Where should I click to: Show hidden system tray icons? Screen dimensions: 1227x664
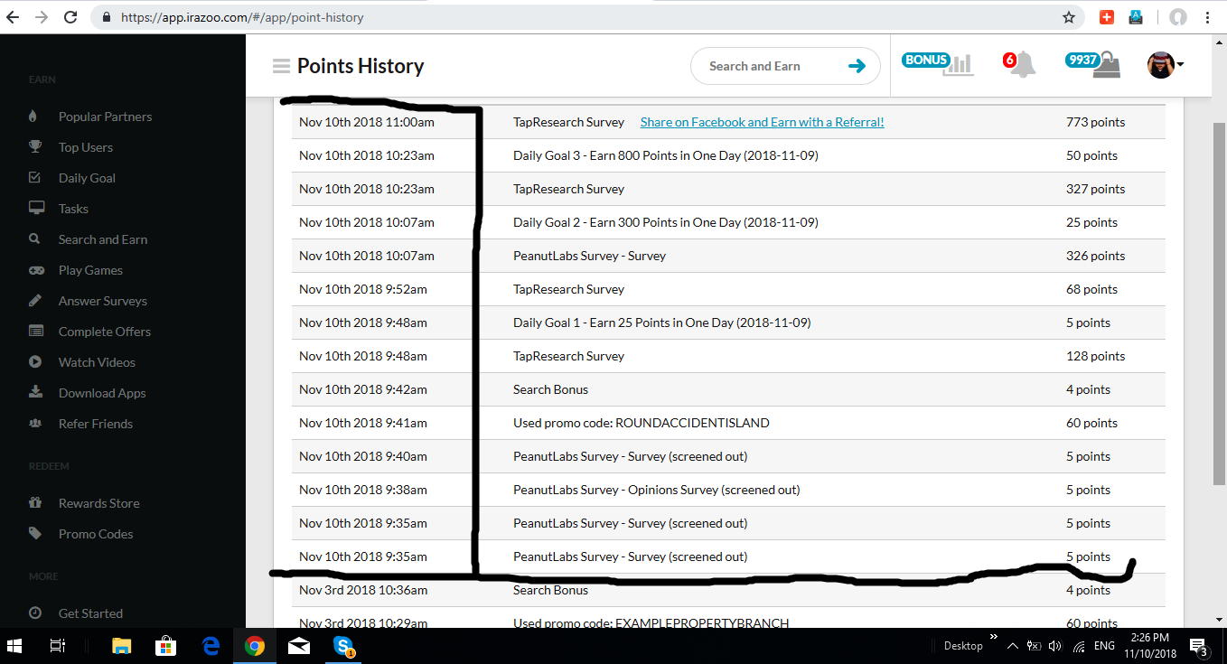pos(1012,646)
